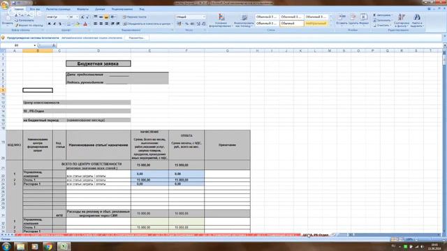447x251 pixels.
Task: Open the round Office button menu
Action: click(5, 5)
